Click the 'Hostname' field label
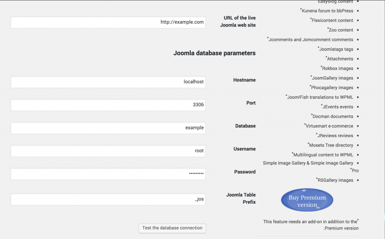This screenshot has height=239, width=385. point(244,80)
